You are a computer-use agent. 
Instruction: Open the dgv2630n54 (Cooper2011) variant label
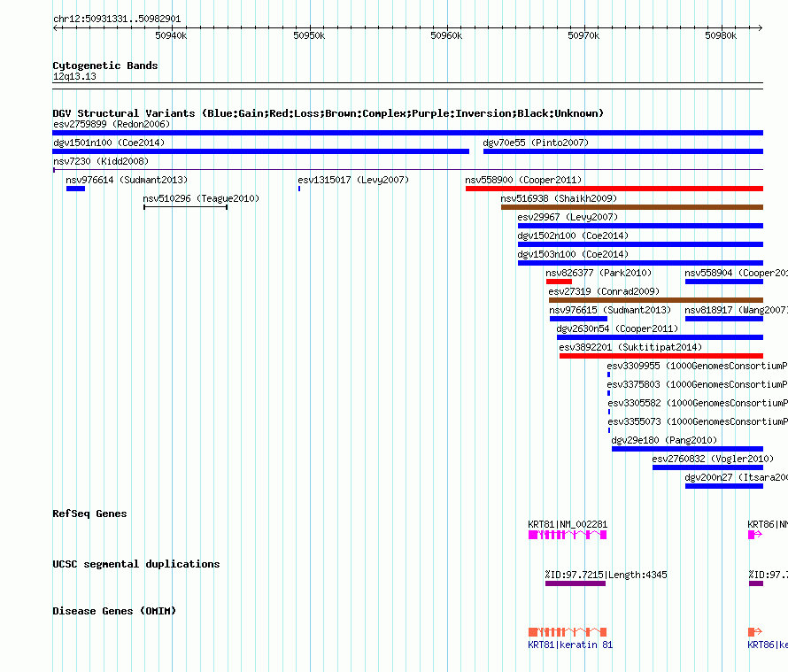[x=618, y=328]
